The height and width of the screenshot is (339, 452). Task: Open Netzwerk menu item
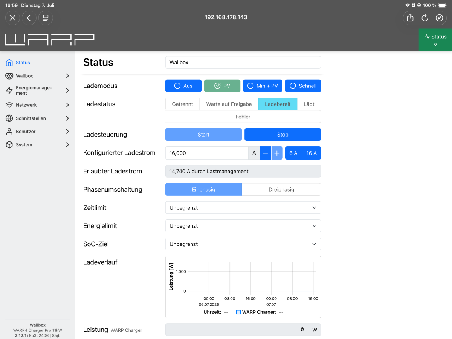point(38,105)
